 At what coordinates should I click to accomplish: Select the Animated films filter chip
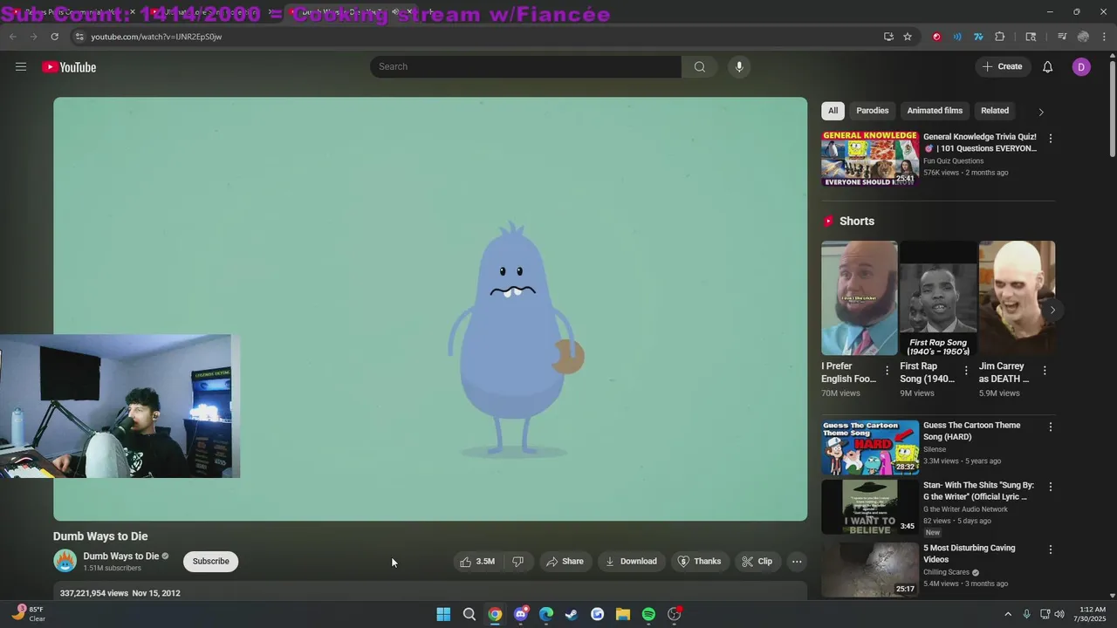click(935, 111)
